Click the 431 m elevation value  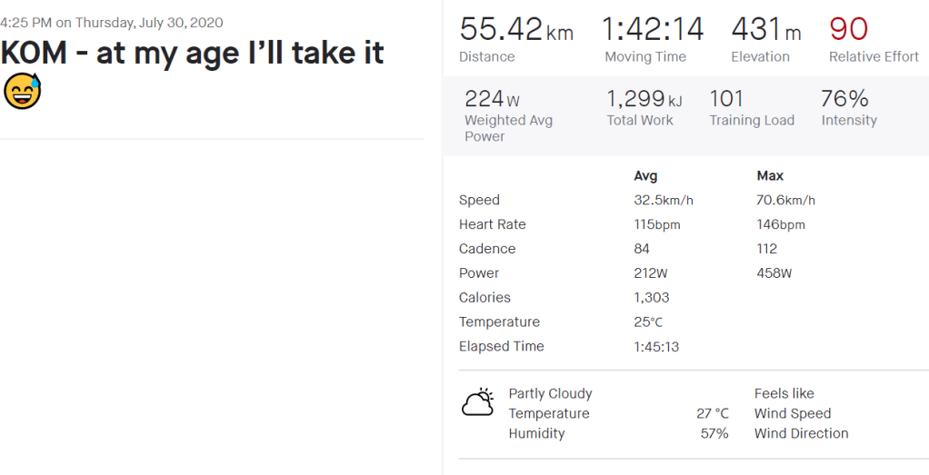point(765,29)
